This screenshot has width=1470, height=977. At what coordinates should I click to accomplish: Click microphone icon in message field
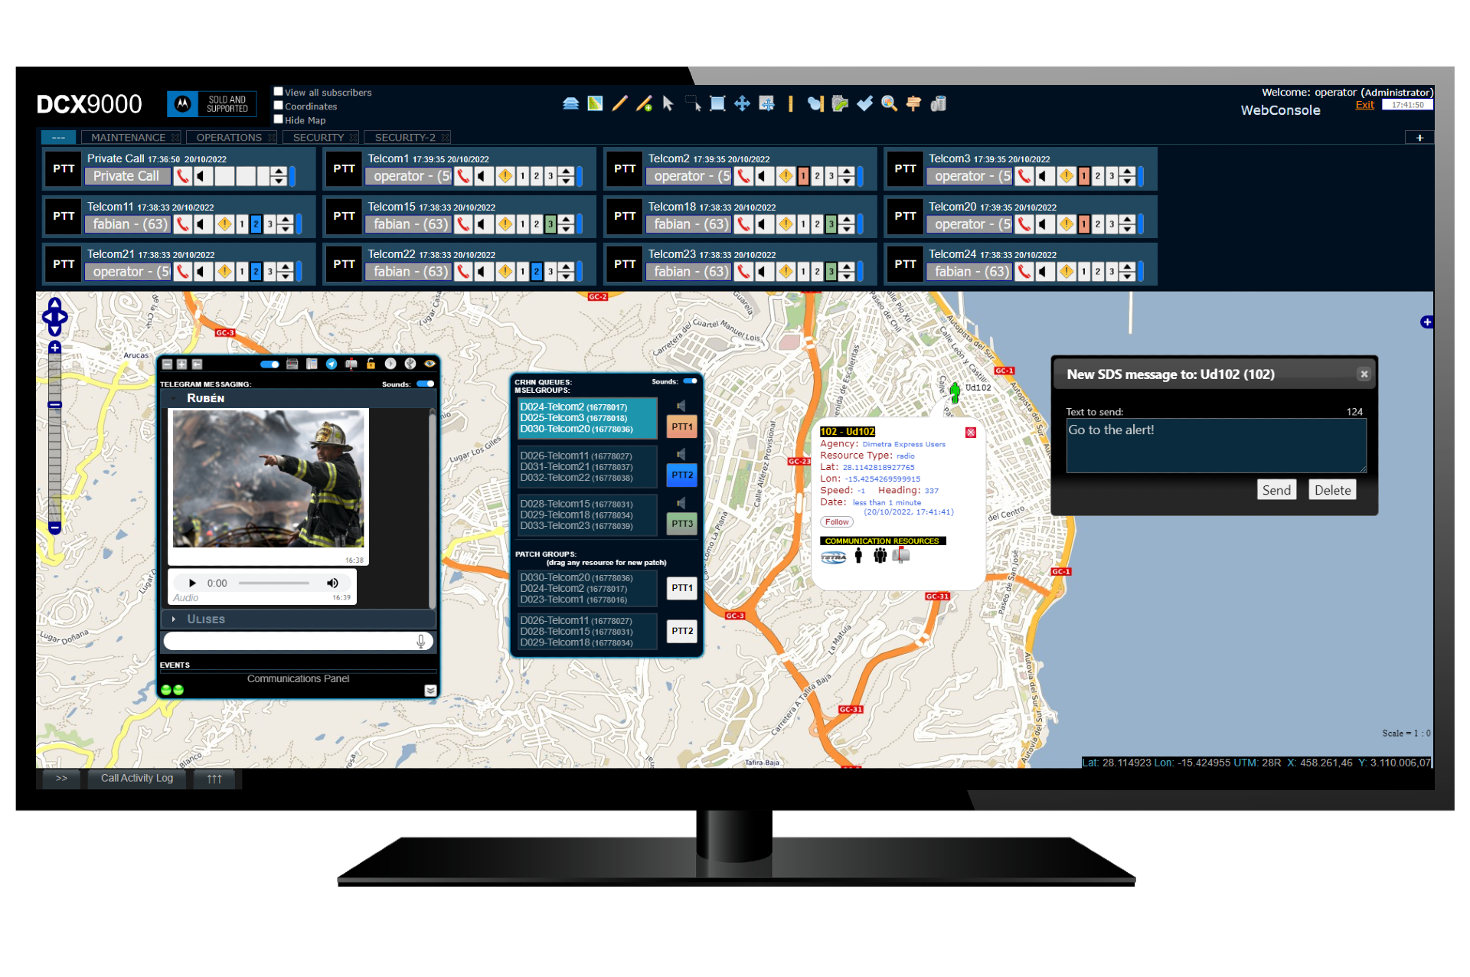tap(420, 642)
